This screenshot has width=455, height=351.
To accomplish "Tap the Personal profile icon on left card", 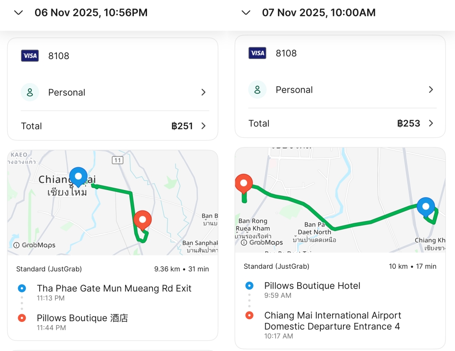I will 30,92.
